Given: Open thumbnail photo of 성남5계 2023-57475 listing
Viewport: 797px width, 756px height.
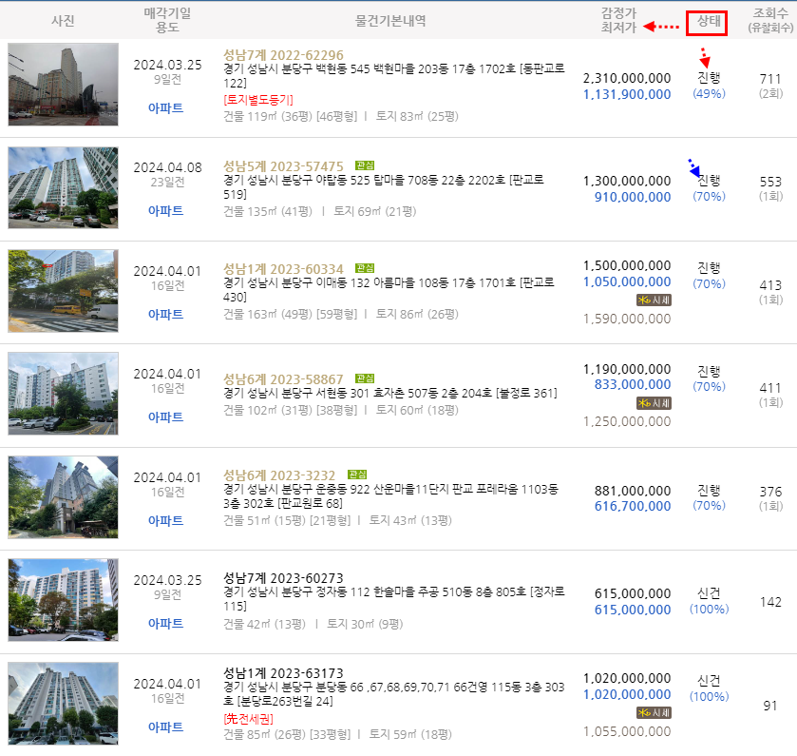Looking at the screenshot, I should [x=63, y=187].
